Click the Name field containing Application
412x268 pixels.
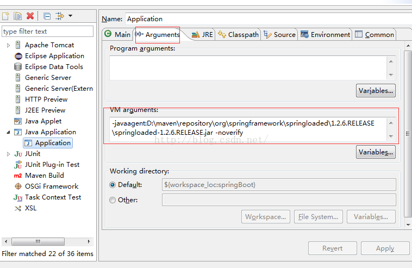[x=268, y=19]
